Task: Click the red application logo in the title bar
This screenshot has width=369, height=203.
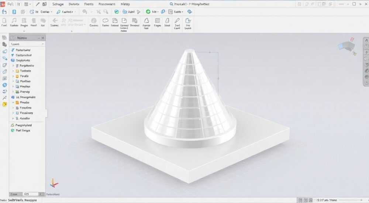Action: pyautogui.click(x=2, y=4)
